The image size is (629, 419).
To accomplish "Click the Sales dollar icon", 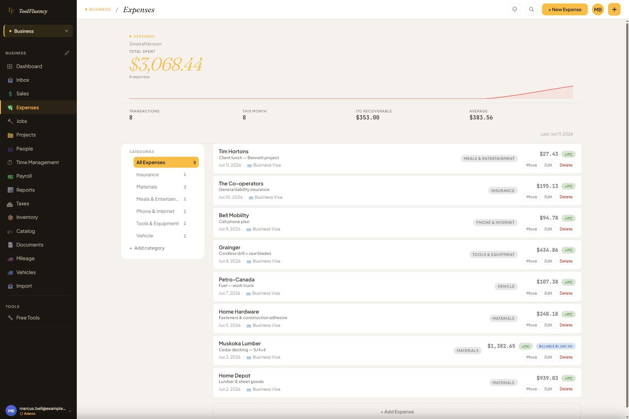I will [x=10, y=94].
